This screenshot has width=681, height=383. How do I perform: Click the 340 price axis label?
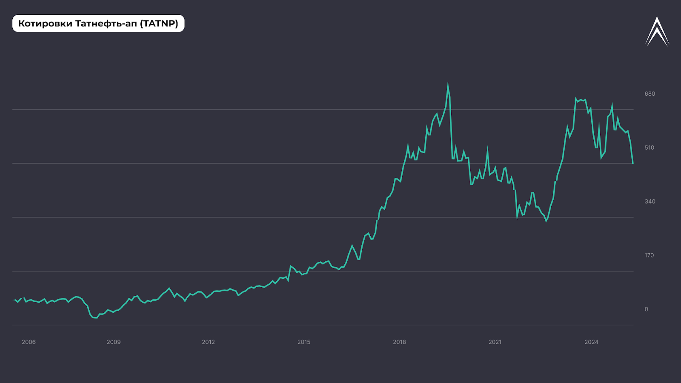[x=650, y=201]
